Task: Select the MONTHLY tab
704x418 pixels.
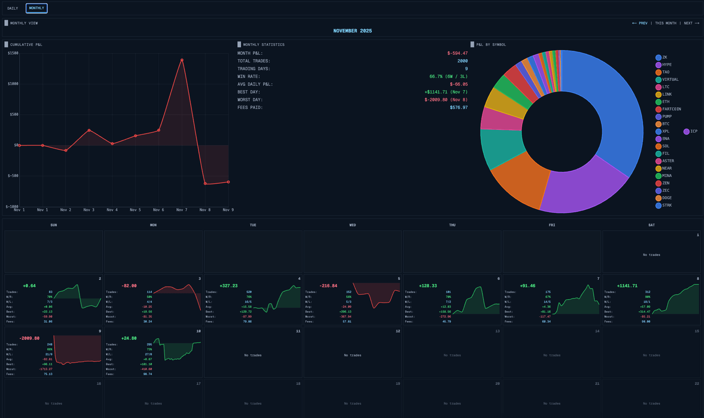Action: [x=36, y=8]
